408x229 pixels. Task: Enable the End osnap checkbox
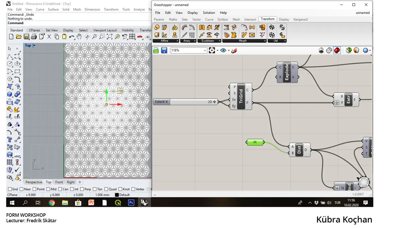tap(10, 189)
